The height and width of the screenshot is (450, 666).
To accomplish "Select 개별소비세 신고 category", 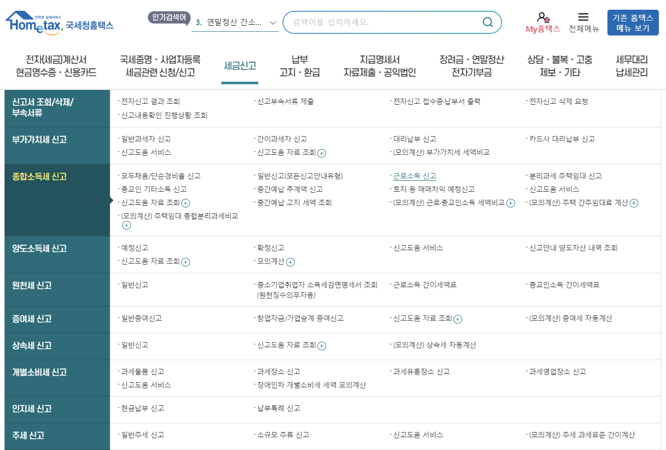I will (57, 378).
